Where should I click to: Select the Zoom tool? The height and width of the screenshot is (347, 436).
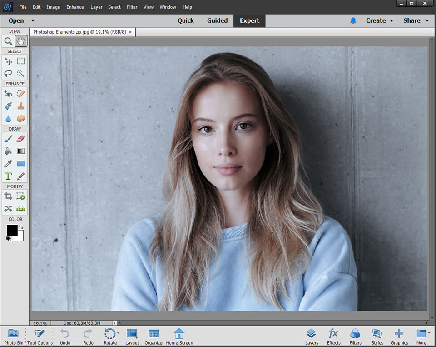pos(8,41)
